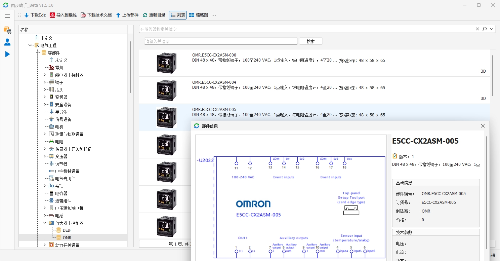Open server search dropdown arrow
The height and width of the screenshot is (261, 500).
492,29
